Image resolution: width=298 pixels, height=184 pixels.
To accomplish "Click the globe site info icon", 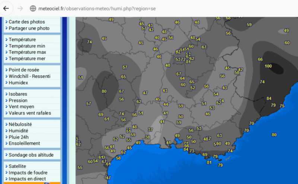I will pos(33,8).
